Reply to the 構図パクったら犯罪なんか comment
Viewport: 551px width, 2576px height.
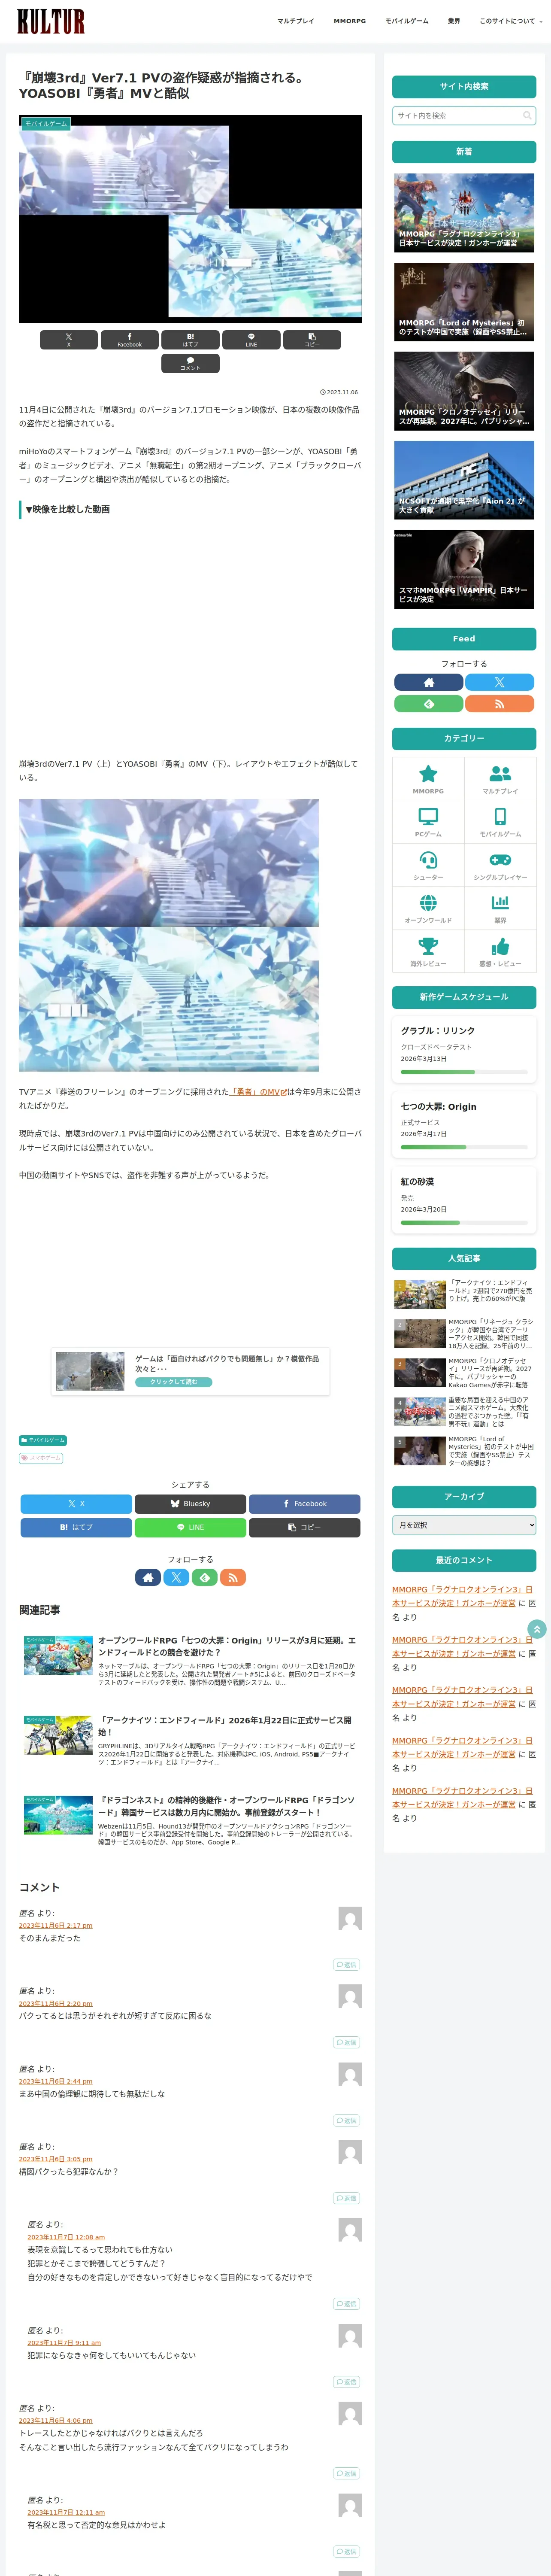point(346,2198)
